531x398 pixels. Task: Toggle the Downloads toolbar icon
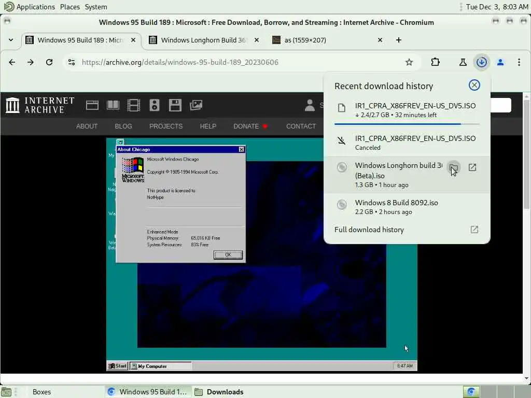coord(482,62)
